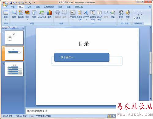Click the vertical scrollbar up arrow
The image size is (153, 119).
151,27
